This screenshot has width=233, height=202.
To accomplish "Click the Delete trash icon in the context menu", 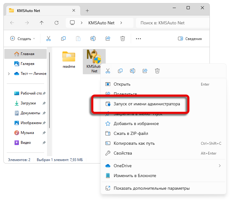I will pos(157,71).
